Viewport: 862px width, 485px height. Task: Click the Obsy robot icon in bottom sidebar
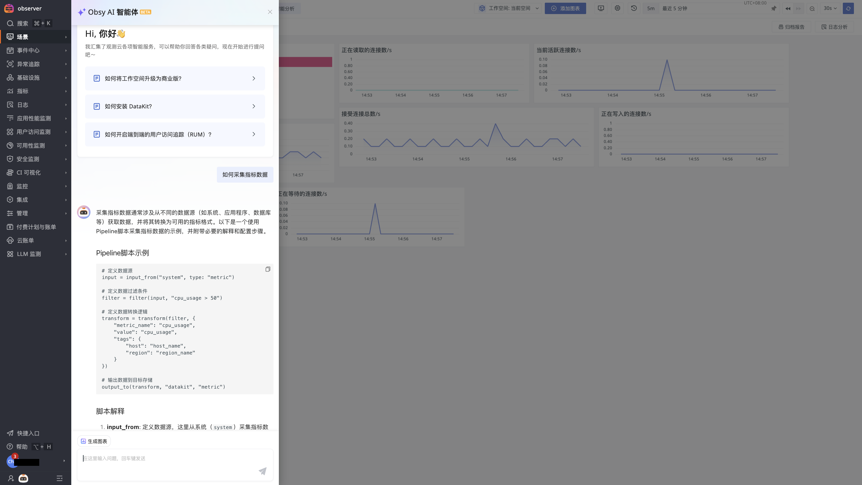coord(23,478)
